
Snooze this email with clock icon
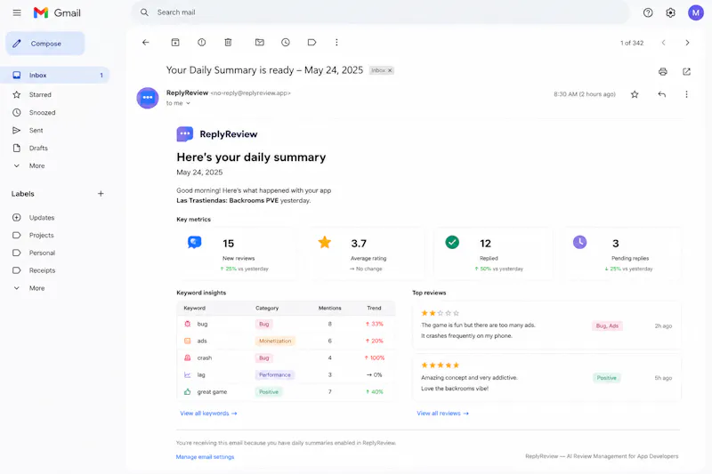(286, 42)
